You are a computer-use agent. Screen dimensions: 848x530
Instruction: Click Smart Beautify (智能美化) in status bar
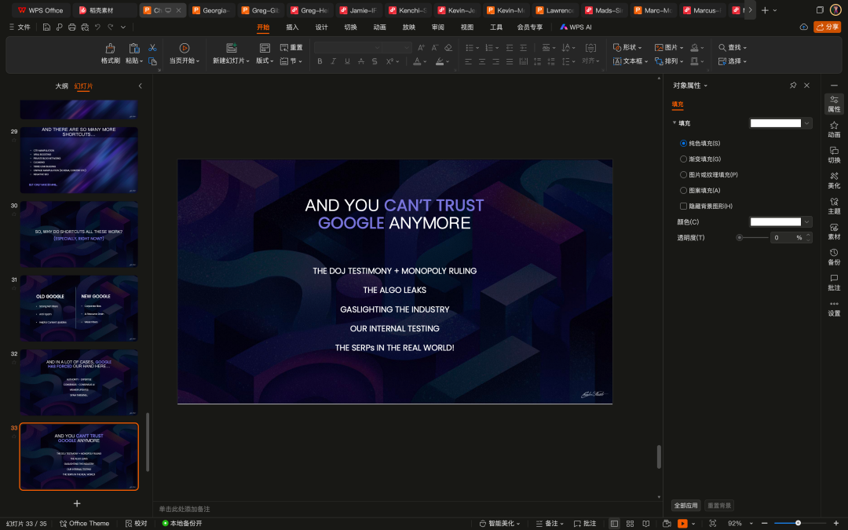pyautogui.click(x=499, y=524)
